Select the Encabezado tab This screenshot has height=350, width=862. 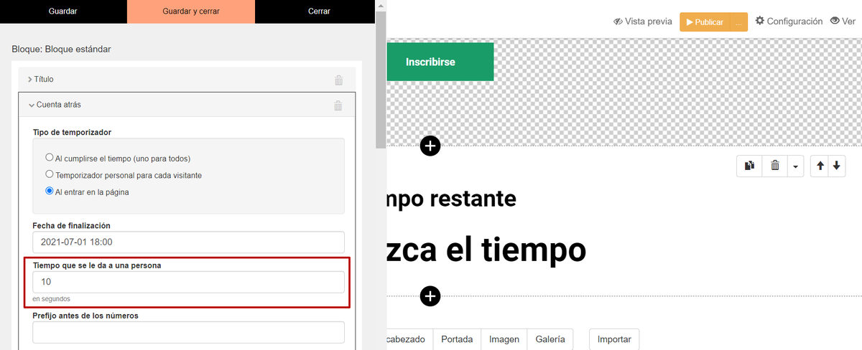409,339
